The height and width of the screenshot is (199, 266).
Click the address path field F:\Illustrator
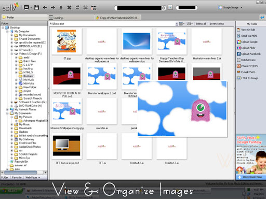[112, 24]
